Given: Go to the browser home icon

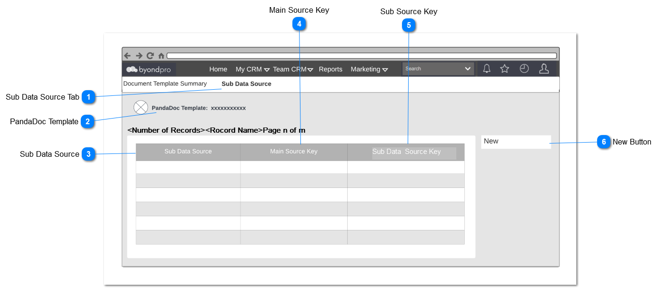Looking at the screenshot, I should 161,56.
